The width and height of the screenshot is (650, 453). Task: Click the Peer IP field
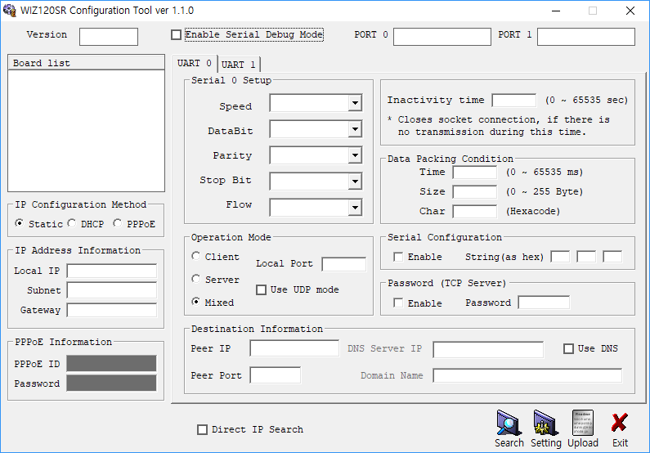point(294,348)
